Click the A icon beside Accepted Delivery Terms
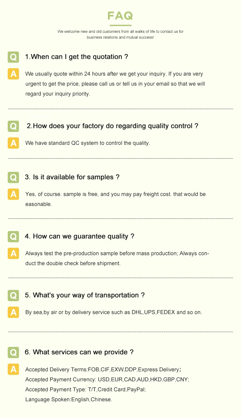This screenshot has height=418, width=241. 13,369
